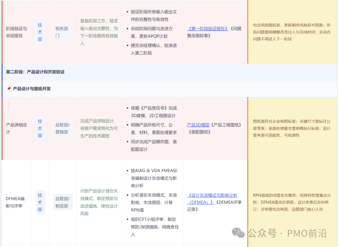Select the 技术部 cell in the first row
The image size is (338, 247).
[40, 31]
